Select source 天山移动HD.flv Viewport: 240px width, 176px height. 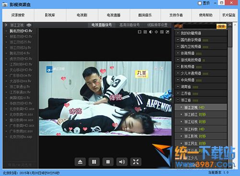(21, 70)
